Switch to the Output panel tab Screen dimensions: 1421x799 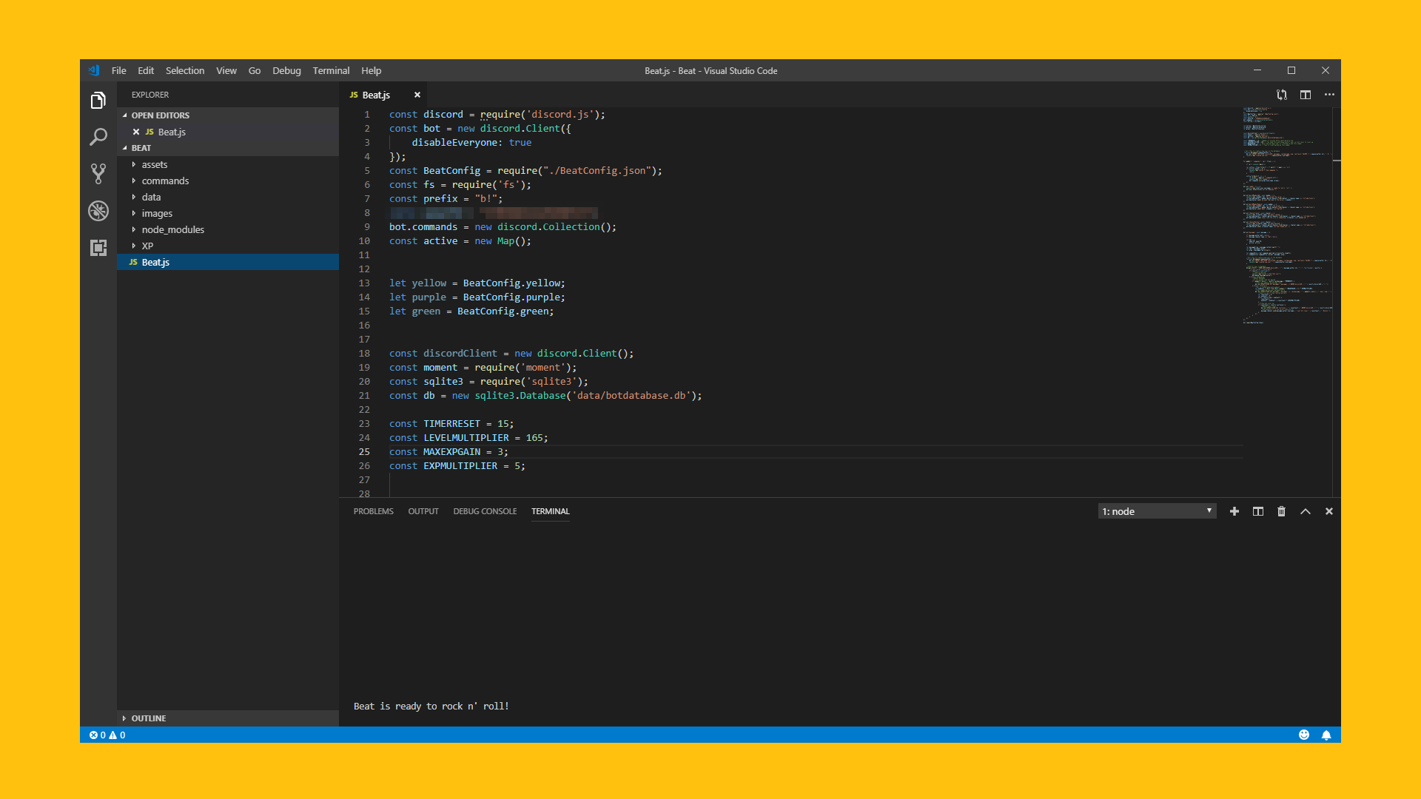[x=423, y=511]
